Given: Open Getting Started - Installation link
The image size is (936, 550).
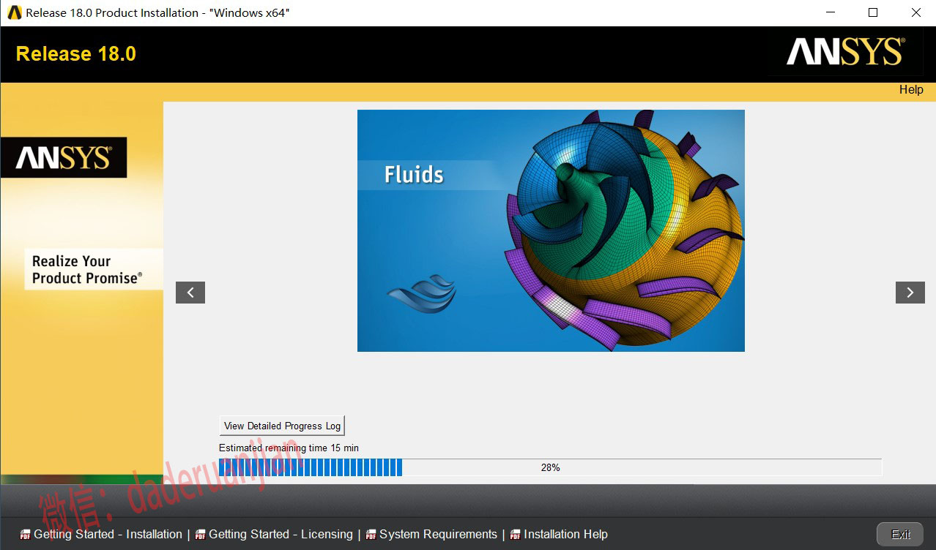Looking at the screenshot, I should click(108, 535).
